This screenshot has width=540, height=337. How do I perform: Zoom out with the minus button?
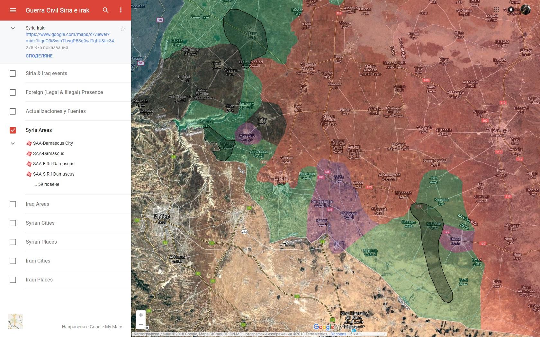point(141,324)
